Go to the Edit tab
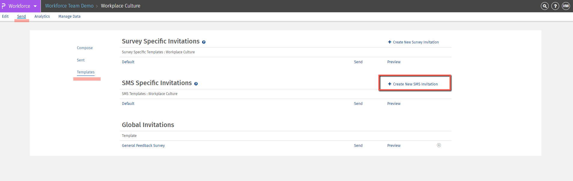Screen dimensions: 573x181 [5, 16]
